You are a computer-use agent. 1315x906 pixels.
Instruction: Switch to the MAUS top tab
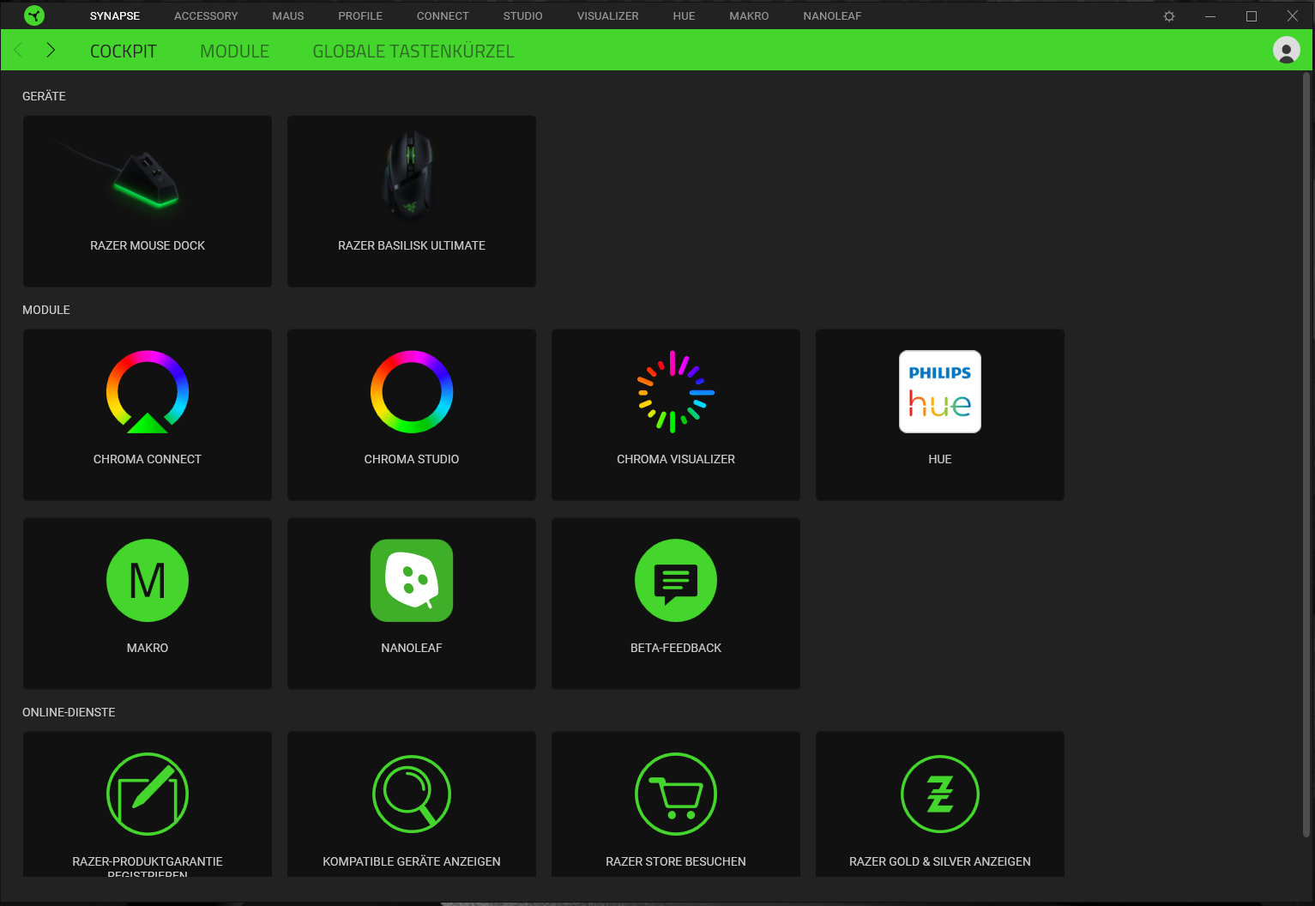coord(288,15)
